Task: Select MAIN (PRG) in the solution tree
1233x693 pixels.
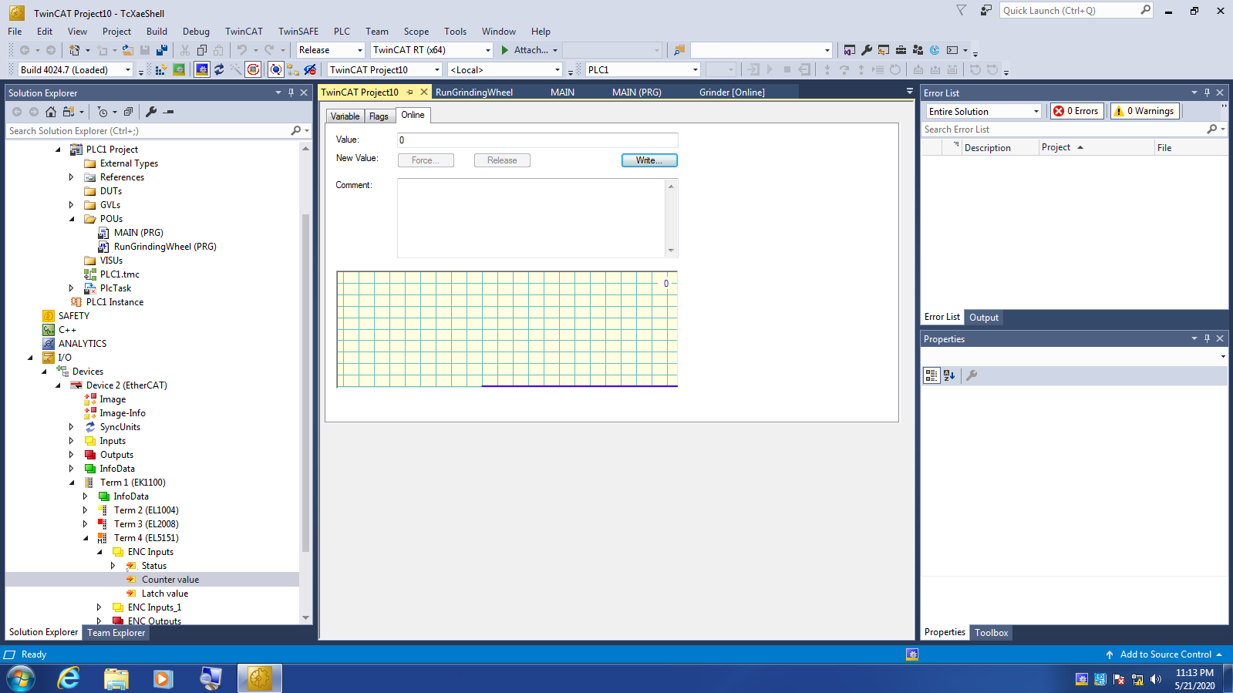Action: click(x=139, y=233)
